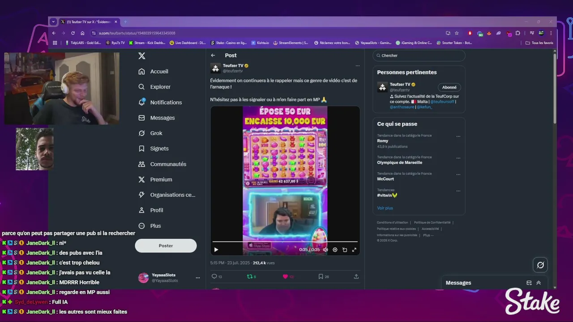Open Tous les favoris folder
Image resolution: width=573 pixels, height=322 pixels.
[x=539, y=43]
